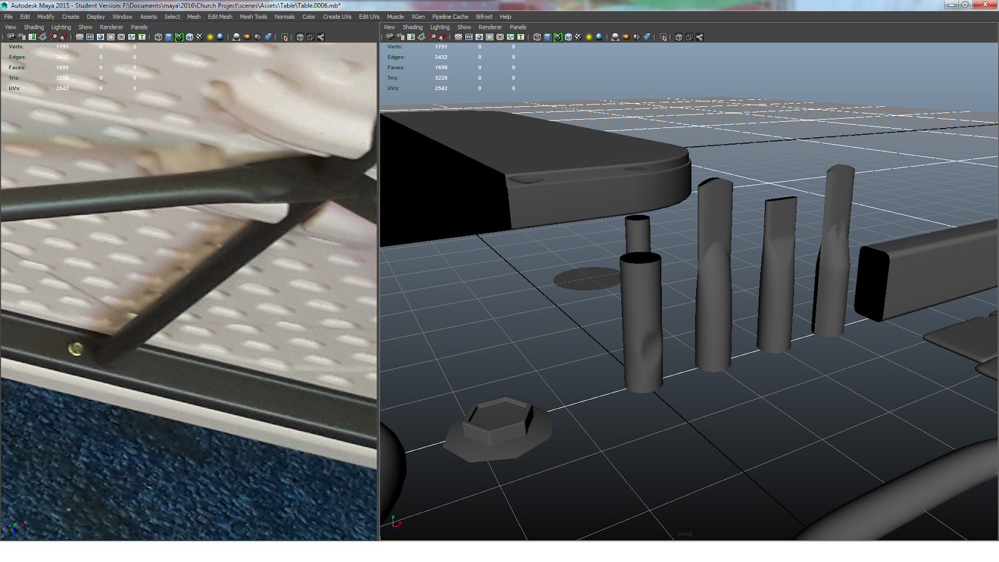This screenshot has width=999, height=562.
Task: Toggle Grid display in left panel toolbar
Action: pos(79,37)
